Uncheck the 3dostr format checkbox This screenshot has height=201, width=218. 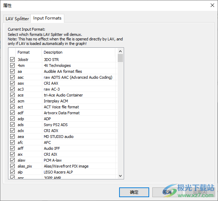pyautogui.click(x=12, y=60)
